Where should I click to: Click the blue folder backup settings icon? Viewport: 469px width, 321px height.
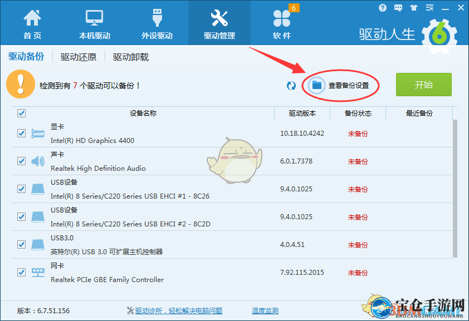[317, 86]
